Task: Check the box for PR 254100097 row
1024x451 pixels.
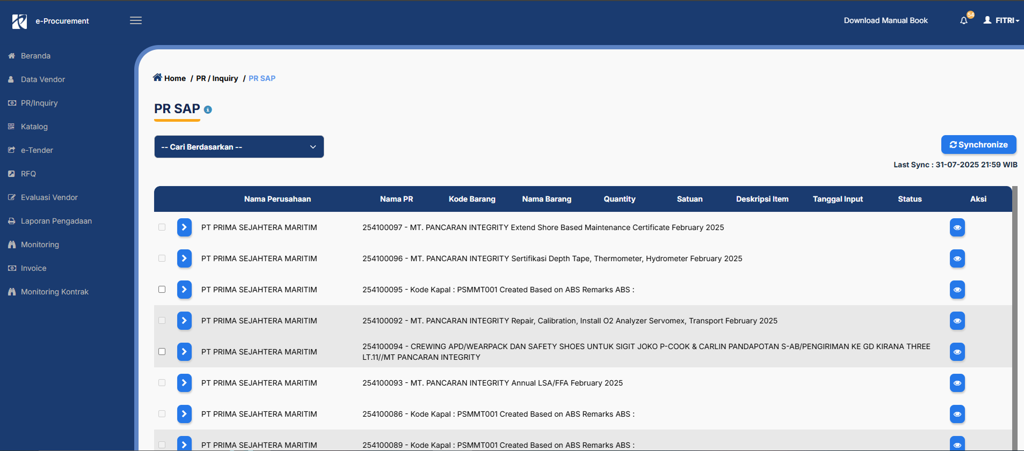Action: (x=162, y=227)
